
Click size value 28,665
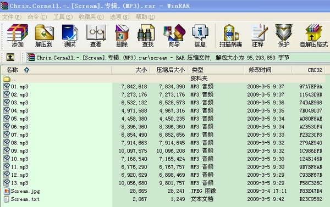point(138,191)
